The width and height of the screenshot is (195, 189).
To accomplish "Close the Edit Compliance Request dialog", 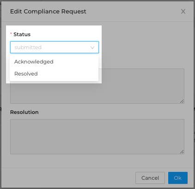I will tap(183, 11).
